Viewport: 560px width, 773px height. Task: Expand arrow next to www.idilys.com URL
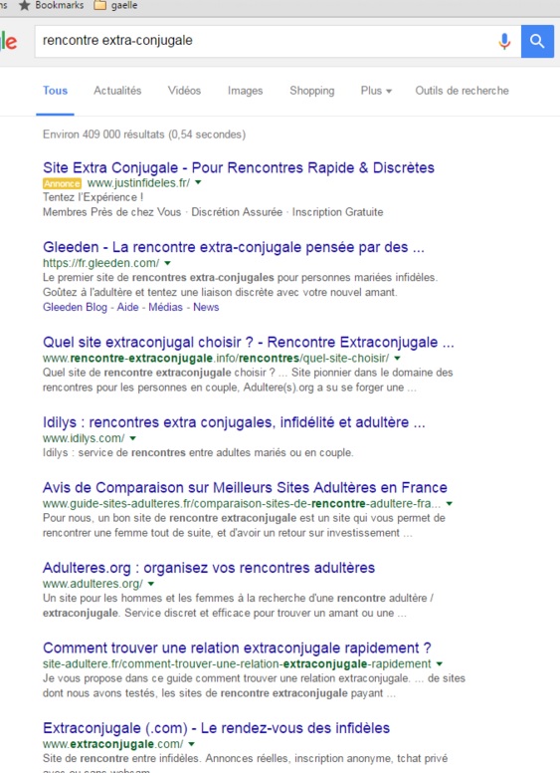[132, 437]
